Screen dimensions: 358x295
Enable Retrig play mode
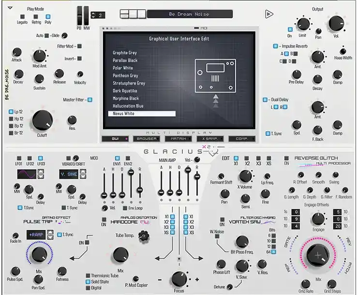click(36, 16)
